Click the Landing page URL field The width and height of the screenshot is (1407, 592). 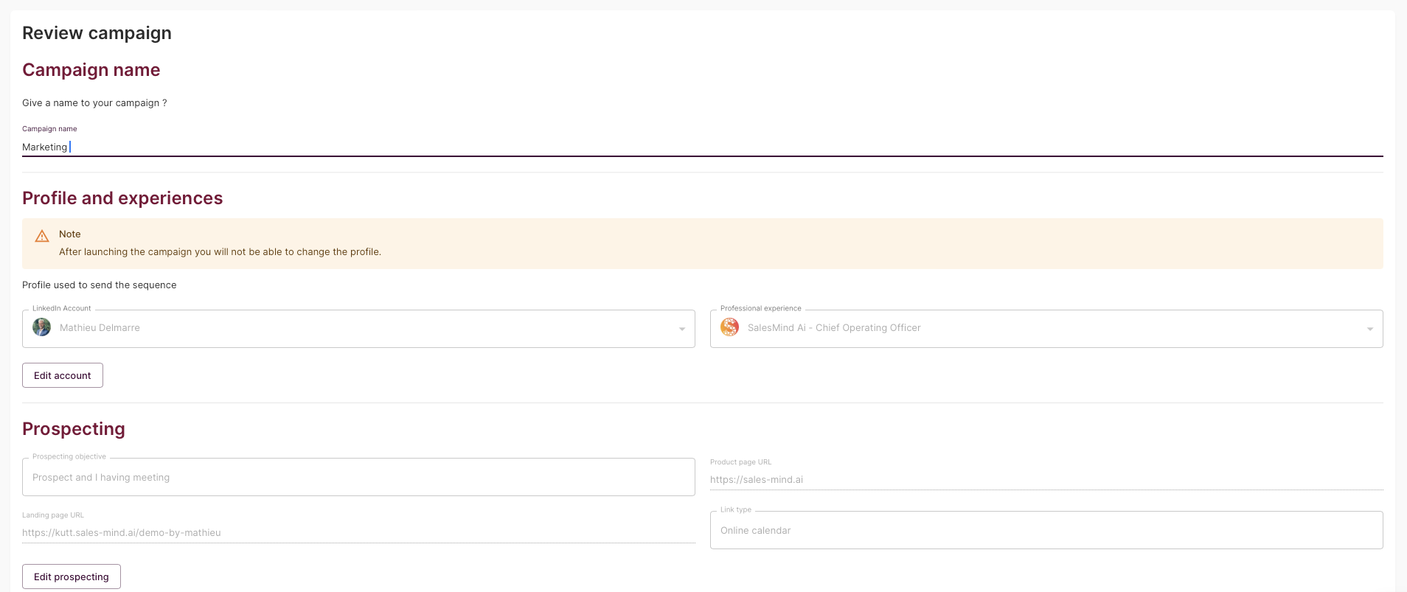click(358, 532)
